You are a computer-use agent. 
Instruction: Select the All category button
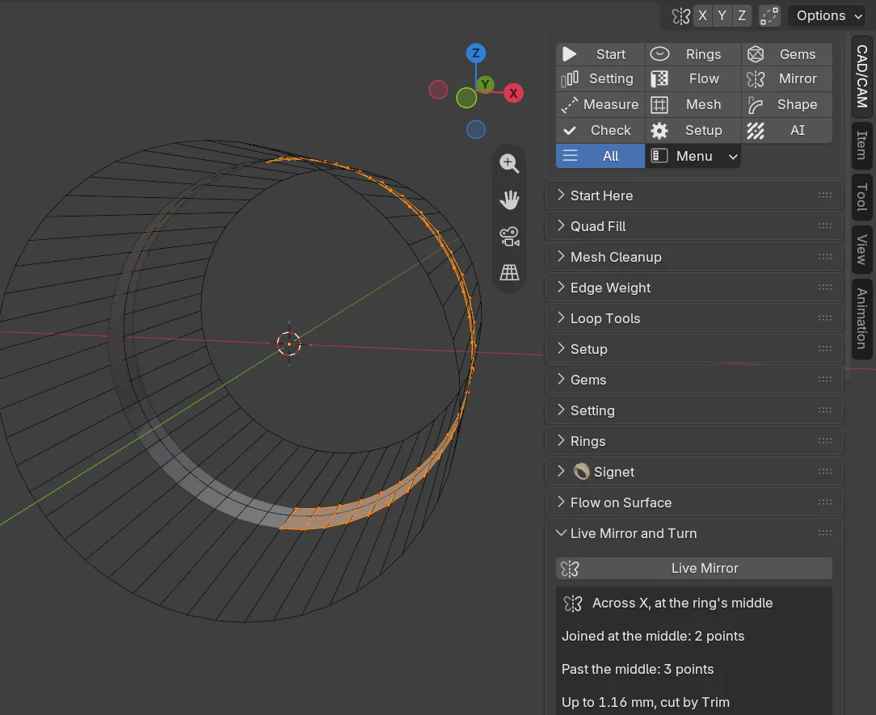point(600,156)
